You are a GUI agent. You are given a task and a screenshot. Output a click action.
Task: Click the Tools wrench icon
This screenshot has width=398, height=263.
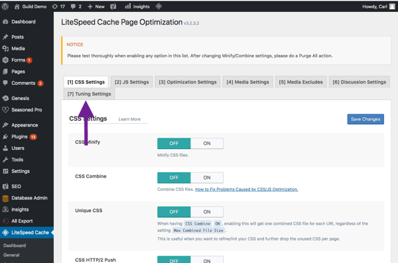pyautogui.click(x=5, y=160)
